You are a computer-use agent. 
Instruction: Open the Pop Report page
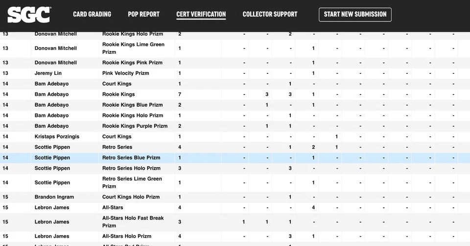click(x=143, y=14)
